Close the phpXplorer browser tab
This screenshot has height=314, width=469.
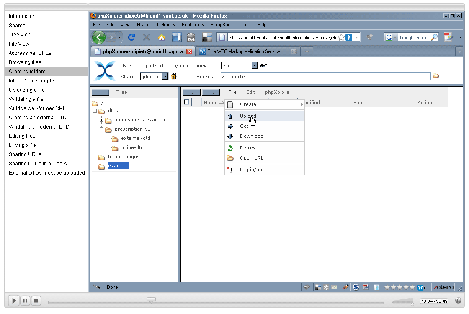pos(189,51)
